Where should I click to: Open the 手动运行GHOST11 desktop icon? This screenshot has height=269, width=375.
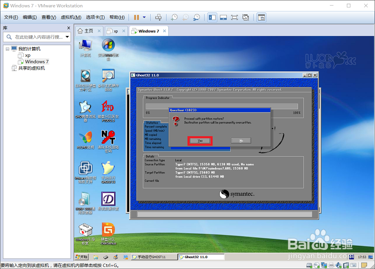108,173
